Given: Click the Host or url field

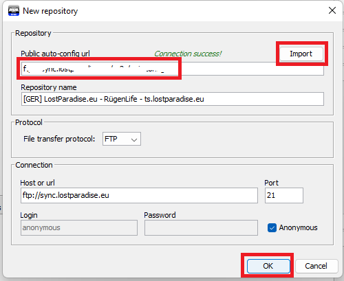Looking at the screenshot, I should (x=139, y=195).
